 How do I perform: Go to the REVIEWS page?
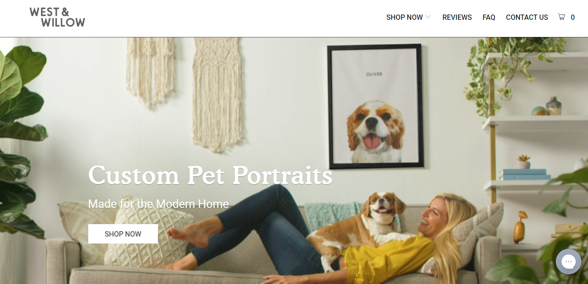(x=457, y=17)
